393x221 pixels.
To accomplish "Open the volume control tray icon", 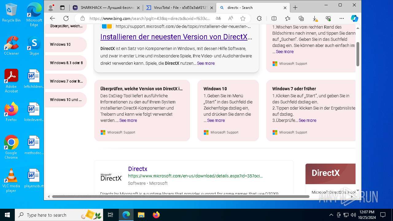I will (x=353, y=215).
